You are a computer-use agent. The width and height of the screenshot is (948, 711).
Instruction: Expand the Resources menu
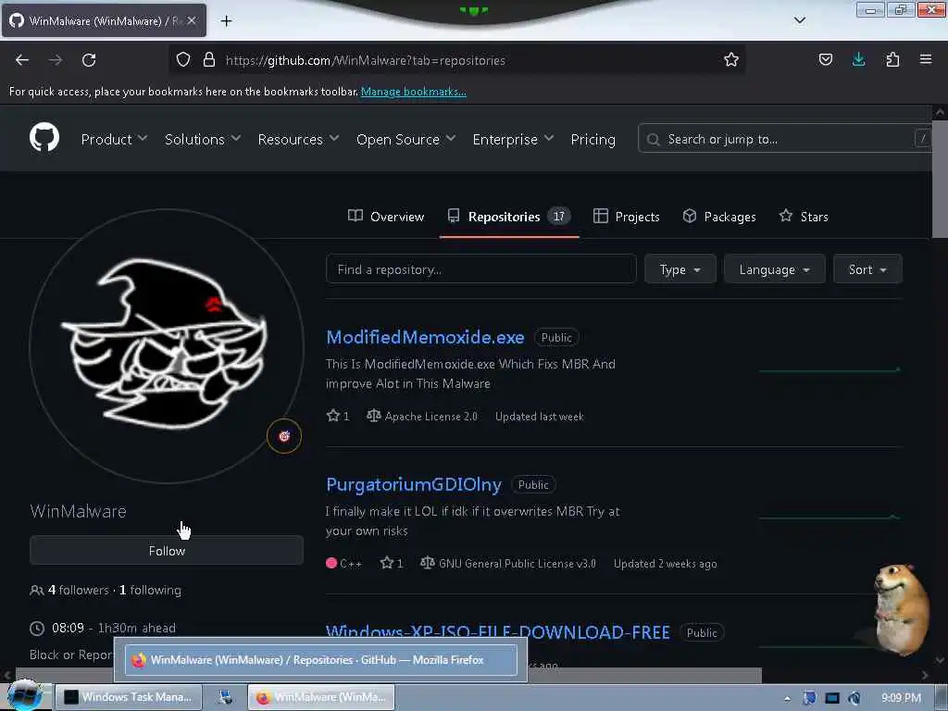pyautogui.click(x=298, y=140)
